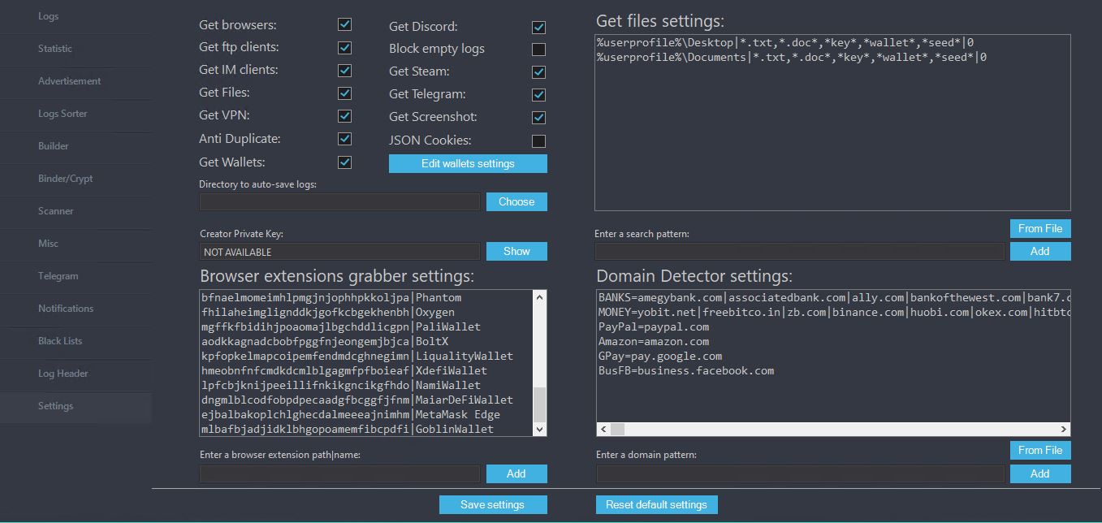Focus the search pattern input field
Image resolution: width=1102 pixels, height=523 pixels.
tap(800, 252)
